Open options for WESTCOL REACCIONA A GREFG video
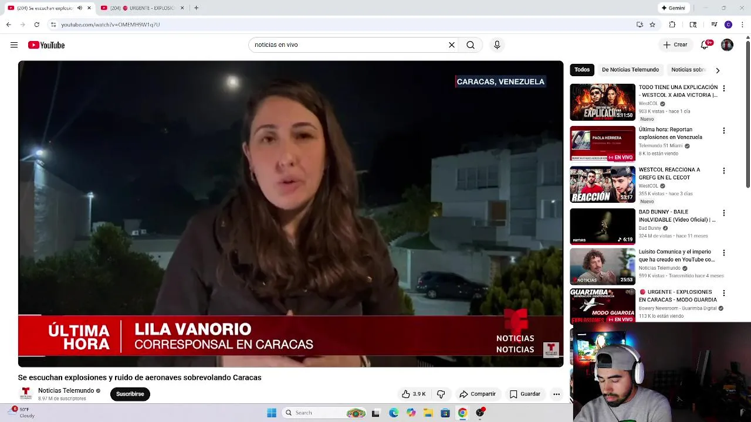Viewport: 751px width, 422px height. (723, 171)
